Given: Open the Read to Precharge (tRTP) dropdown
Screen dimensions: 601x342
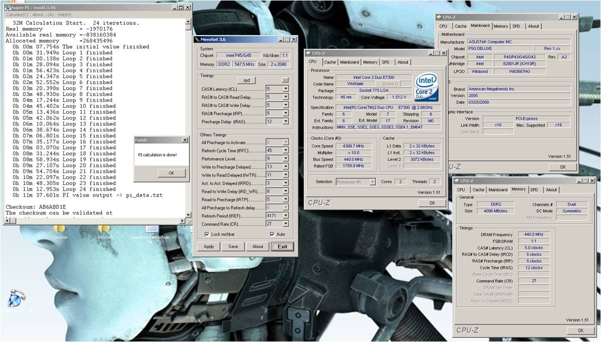Looking at the screenshot, I should click(285, 199).
